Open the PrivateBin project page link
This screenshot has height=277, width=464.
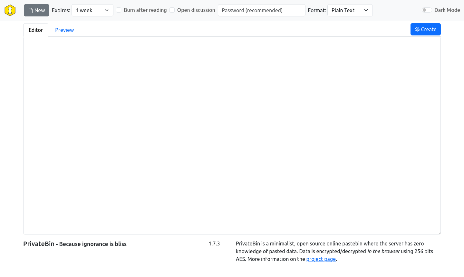[x=321, y=259]
